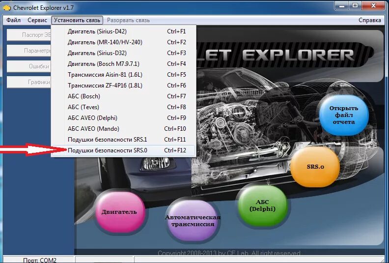Open the Сервис menu
The width and height of the screenshot is (389, 263).
click(37, 20)
